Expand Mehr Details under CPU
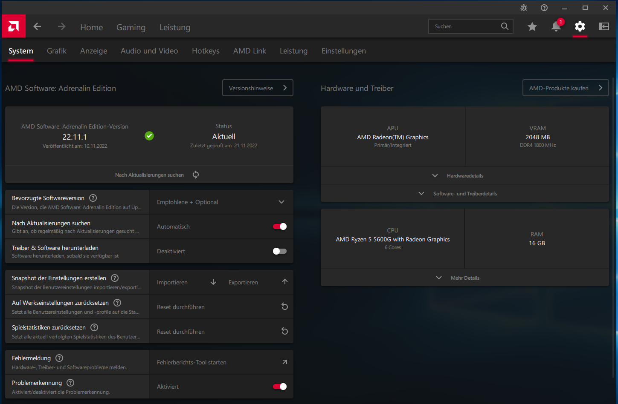The image size is (618, 404). point(465,278)
